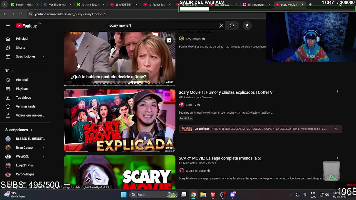Image resolution: width=356 pixels, height=200 pixels.
Task: Show hidden system tray icons
Action: pos(290,195)
